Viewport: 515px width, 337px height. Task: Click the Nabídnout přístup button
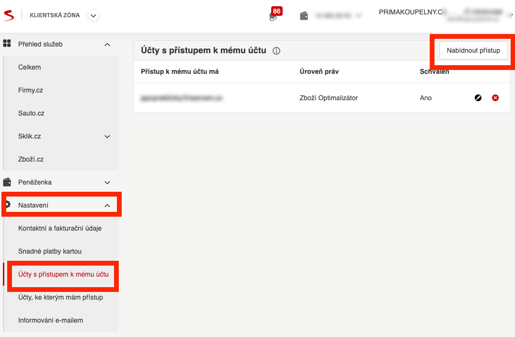(x=473, y=50)
